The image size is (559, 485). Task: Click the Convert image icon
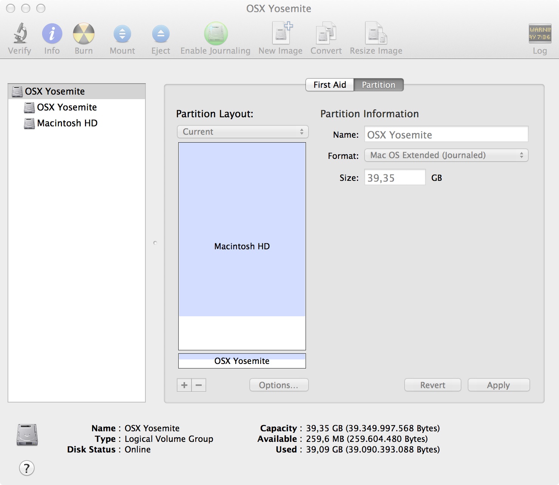tap(326, 34)
